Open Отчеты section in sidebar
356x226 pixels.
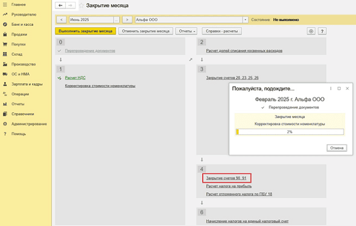(17, 104)
